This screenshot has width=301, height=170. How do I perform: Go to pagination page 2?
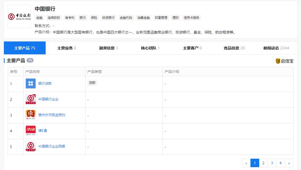[263, 163]
